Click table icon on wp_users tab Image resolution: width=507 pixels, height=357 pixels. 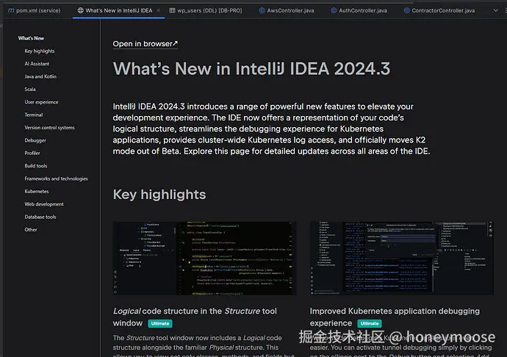172,10
